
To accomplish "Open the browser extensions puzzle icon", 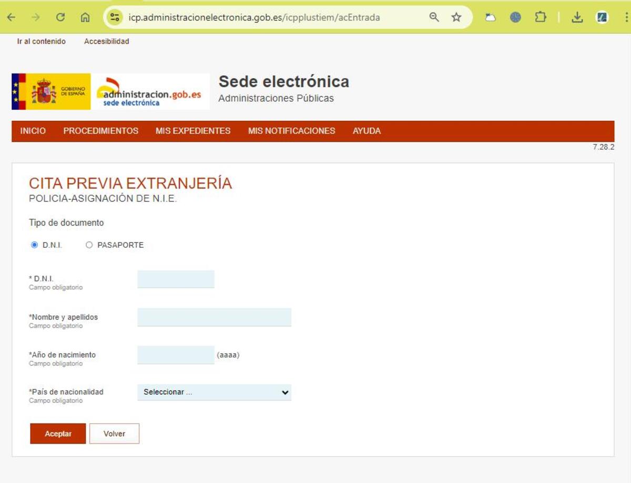I will click(x=541, y=17).
